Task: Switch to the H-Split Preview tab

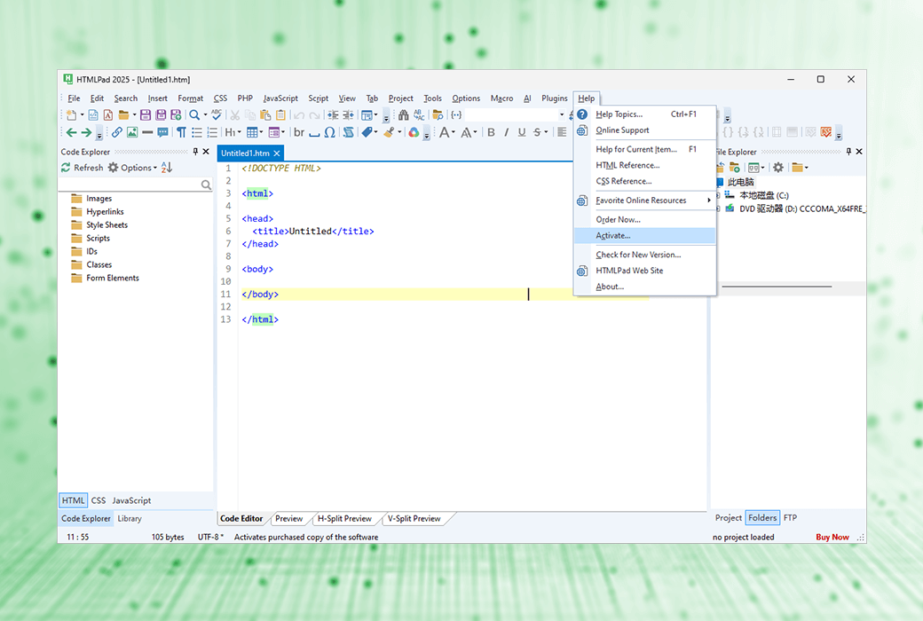Action: point(345,519)
